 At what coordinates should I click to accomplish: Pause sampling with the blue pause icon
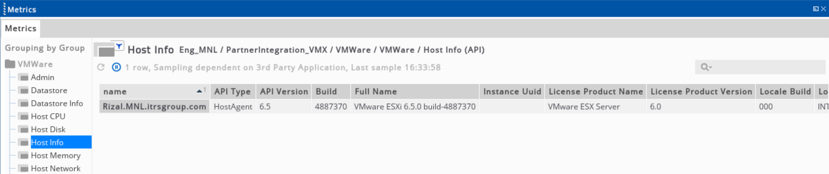[116, 67]
